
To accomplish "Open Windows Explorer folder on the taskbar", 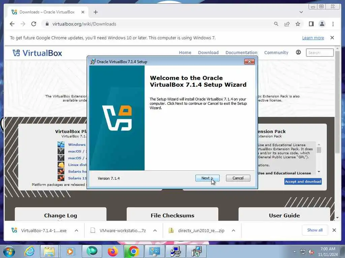I will tap(49, 251).
